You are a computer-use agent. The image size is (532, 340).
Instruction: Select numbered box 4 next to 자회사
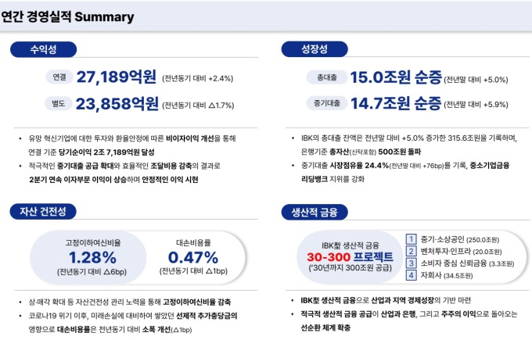click(x=412, y=275)
